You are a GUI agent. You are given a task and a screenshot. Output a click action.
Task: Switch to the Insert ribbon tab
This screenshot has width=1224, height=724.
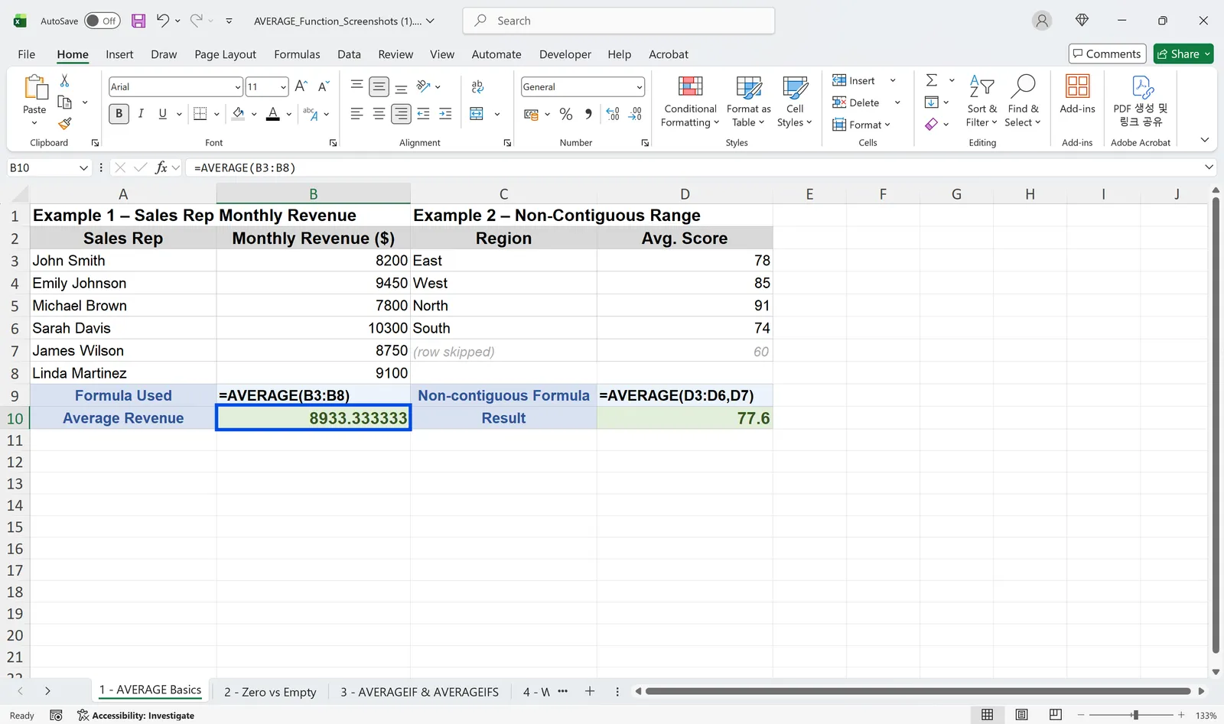(x=119, y=54)
